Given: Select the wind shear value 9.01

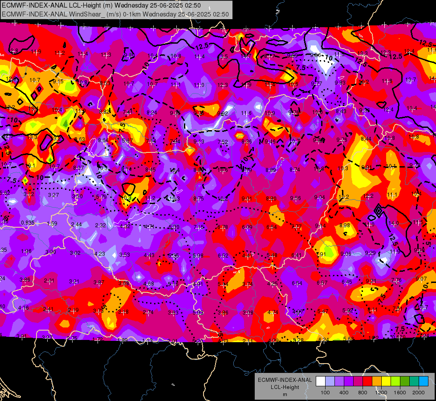Looking at the screenshot, I should point(247,199).
